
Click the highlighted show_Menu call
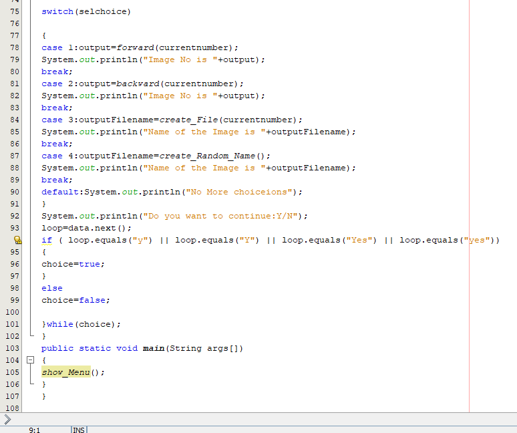[66, 372]
